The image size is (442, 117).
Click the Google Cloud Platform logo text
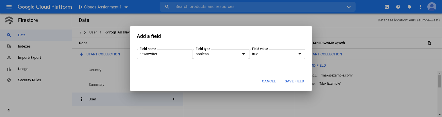tap(45, 7)
